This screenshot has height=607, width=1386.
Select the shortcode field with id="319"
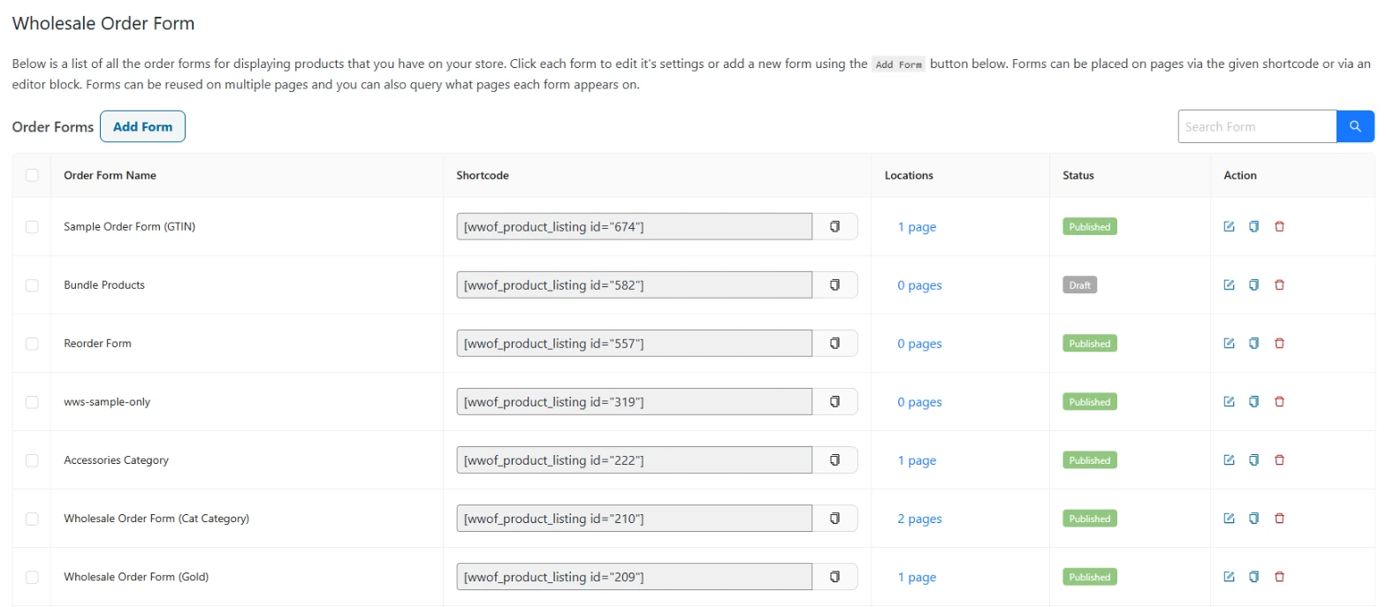point(635,402)
